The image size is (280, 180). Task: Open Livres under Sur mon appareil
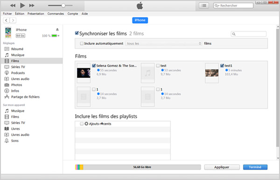(x=15, y=129)
